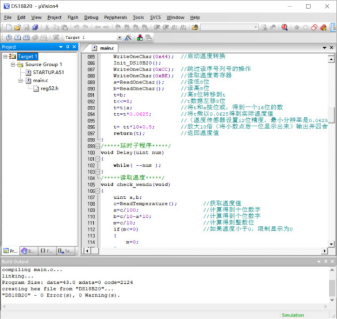Click the Open file folder icon
Image resolution: width=337 pixels, height=319 pixels.
pyautogui.click(x=17, y=28)
